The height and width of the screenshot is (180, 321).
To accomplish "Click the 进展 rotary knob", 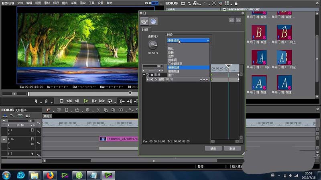I will pos(152,45).
